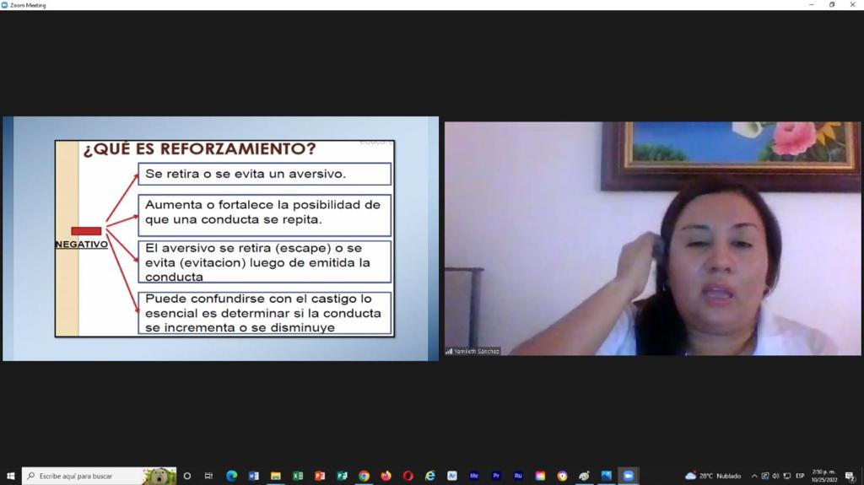The height and width of the screenshot is (485, 864).
Task: Open PowerPoint from the taskbar
Action: (x=320, y=476)
